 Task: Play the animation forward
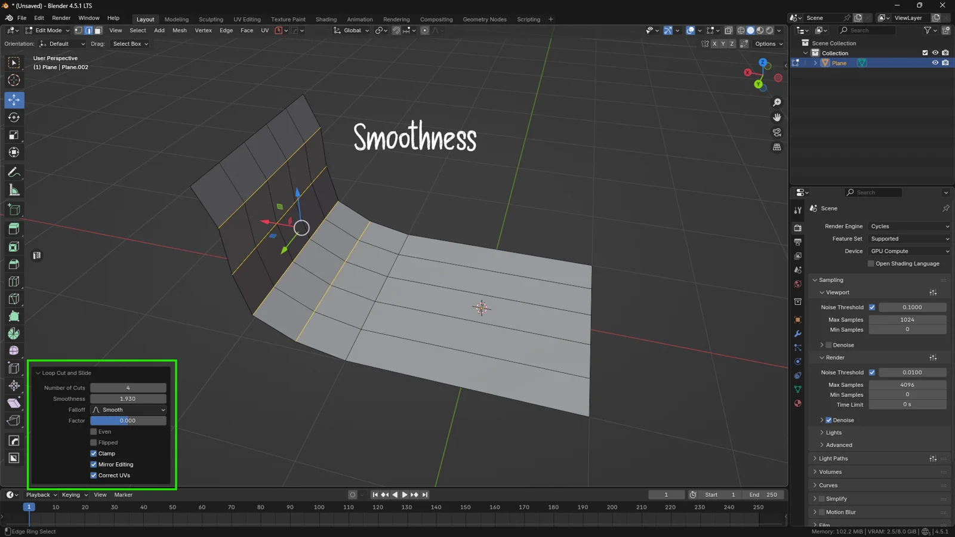pyautogui.click(x=405, y=495)
